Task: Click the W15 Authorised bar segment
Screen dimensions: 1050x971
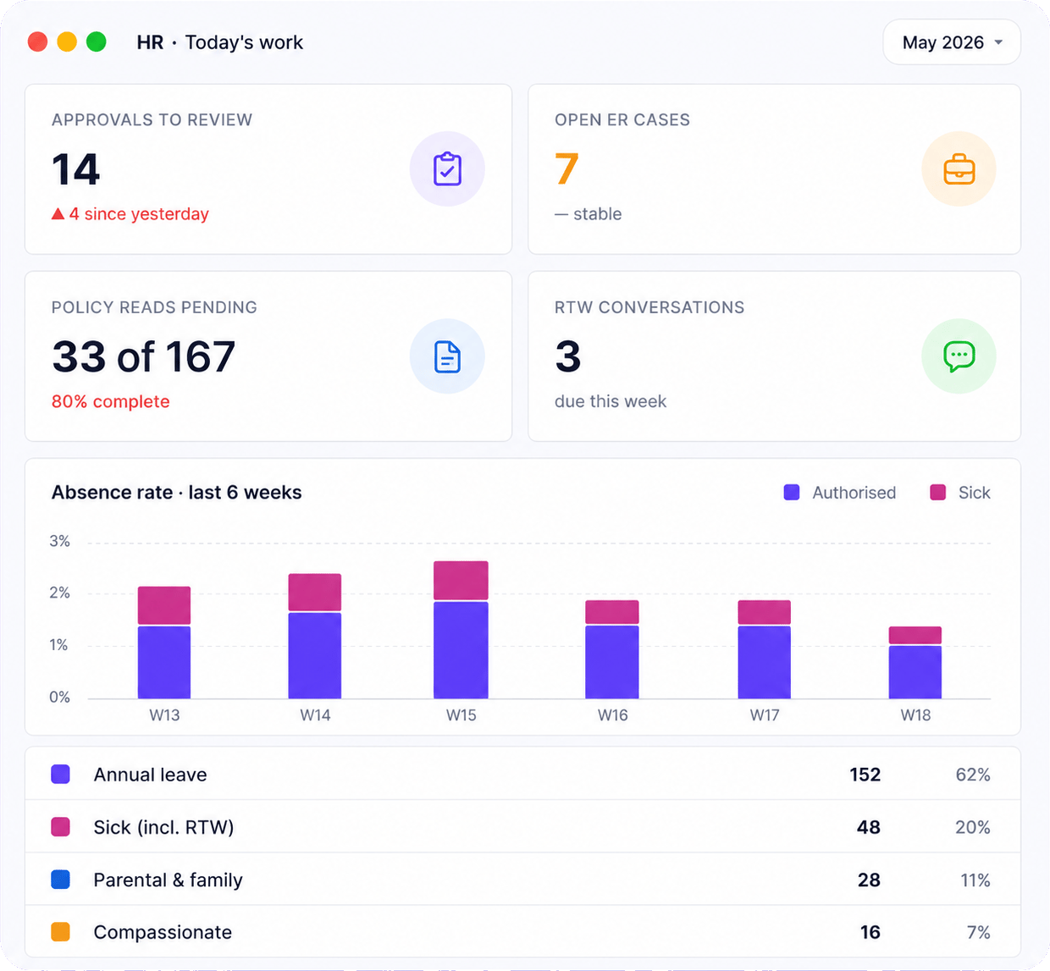Action: [461, 650]
